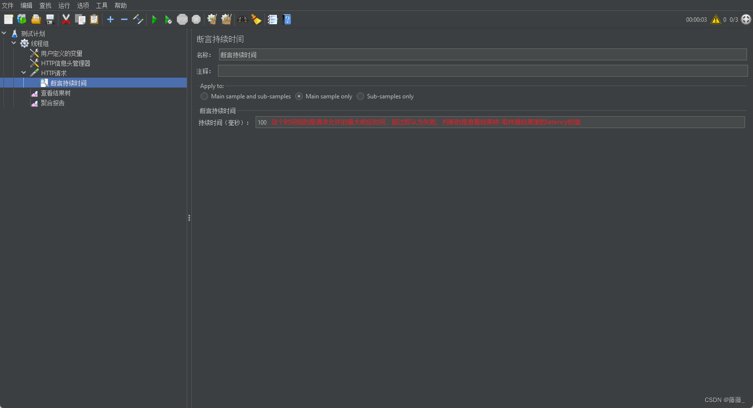753x408 pixels.
Task: Select the HTTP请求 sampler in the tree
Action: click(54, 73)
